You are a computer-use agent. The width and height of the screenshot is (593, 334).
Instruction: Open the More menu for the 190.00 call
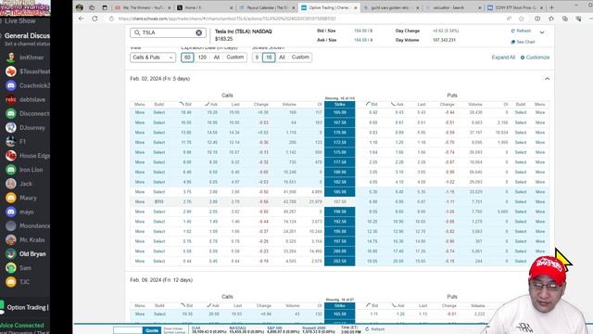click(x=140, y=212)
